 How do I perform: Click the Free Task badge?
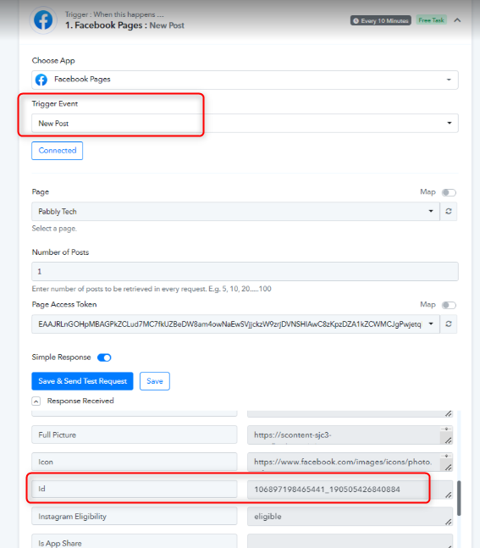point(432,20)
